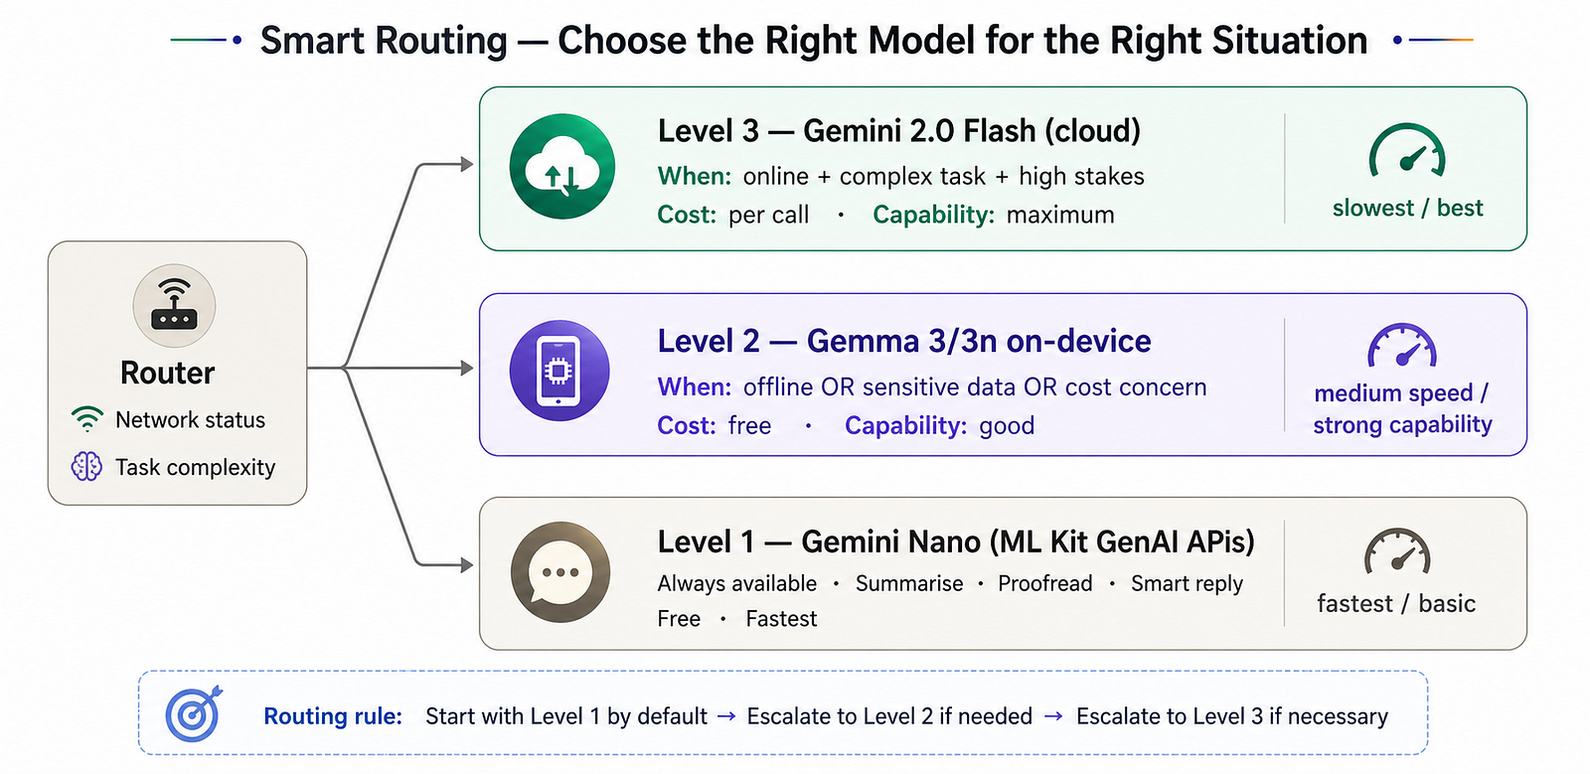Click the brown chat bubble icon
1590x774 pixels.
click(x=560, y=572)
